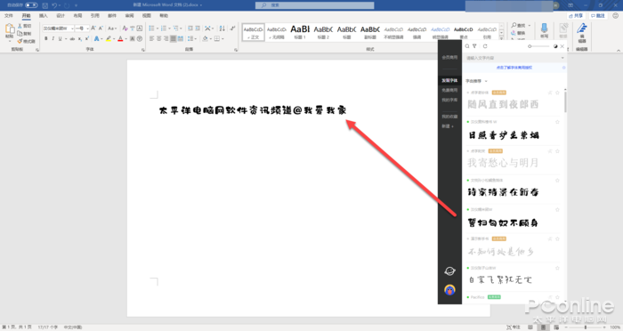Favorite the 日照香炉生紫烟 font with star
Screen dimensions: 623x331
click(x=557, y=122)
